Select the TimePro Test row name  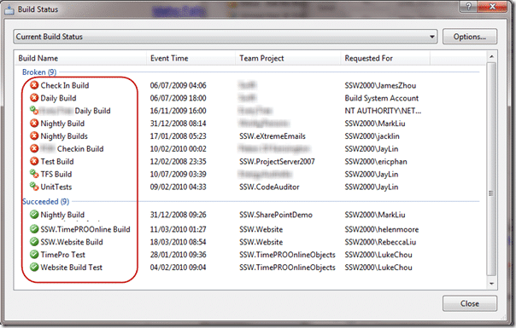(x=63, y=255)
